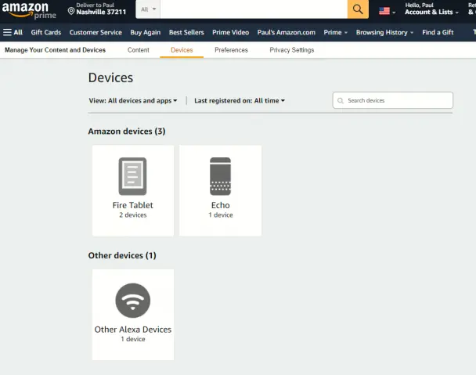This screenshot has width=476, height=375.
Task: Click the US flag language icon
Action: (384, 11)
